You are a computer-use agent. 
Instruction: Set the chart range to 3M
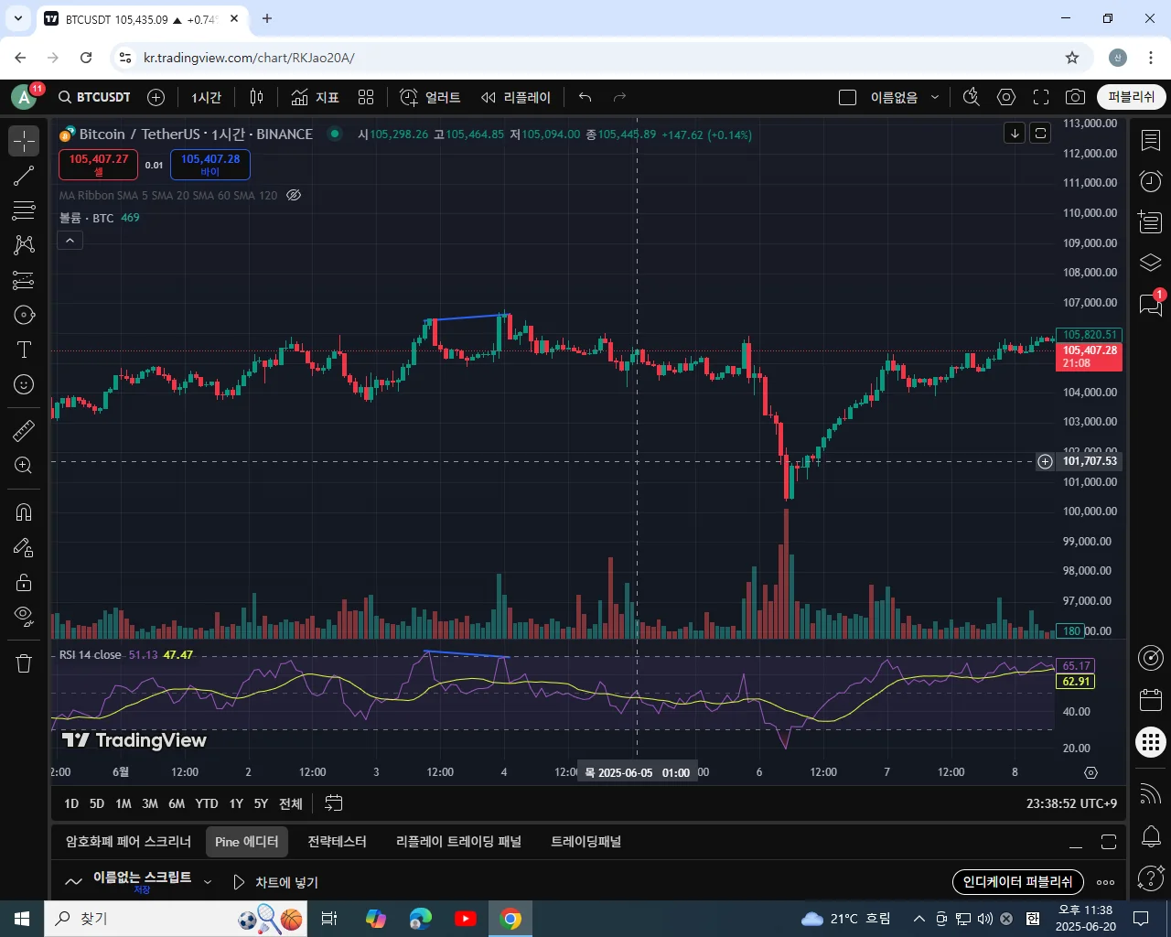pyautogui.click(x=150, y=803)
